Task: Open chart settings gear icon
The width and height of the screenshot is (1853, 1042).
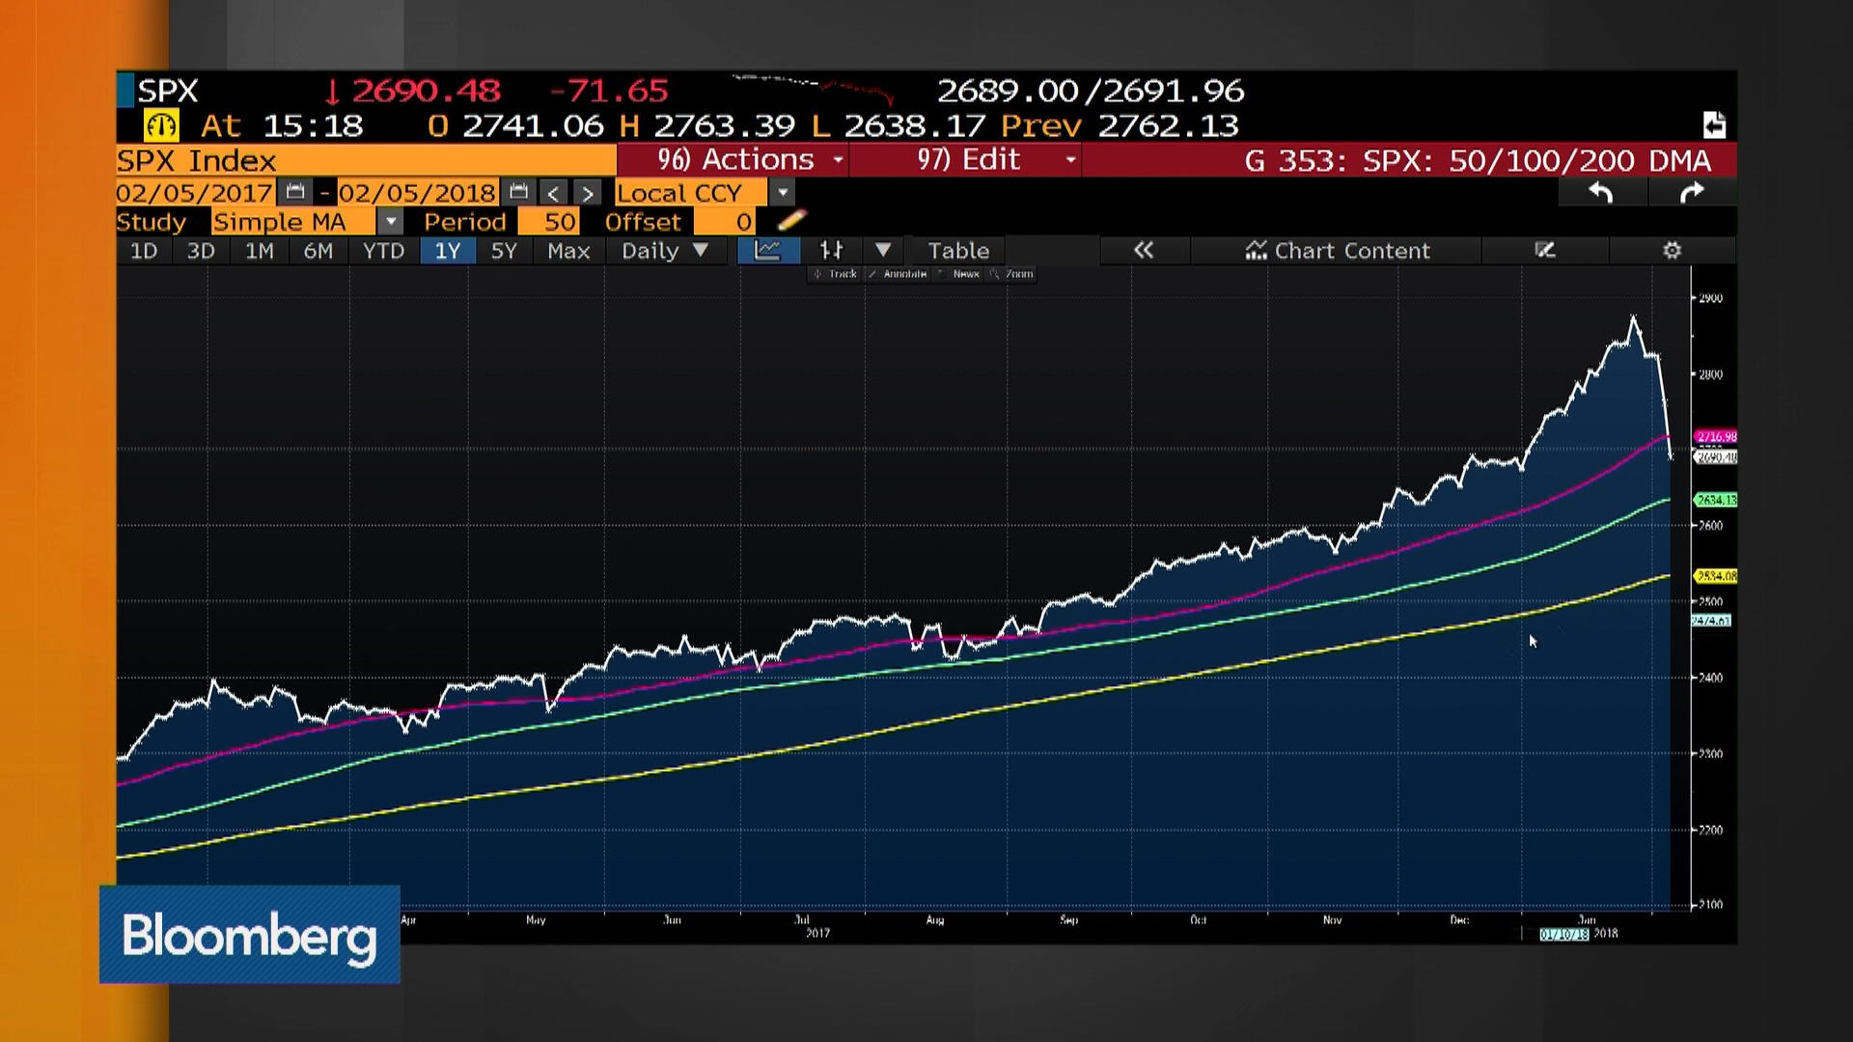Action: (1672, 251)
